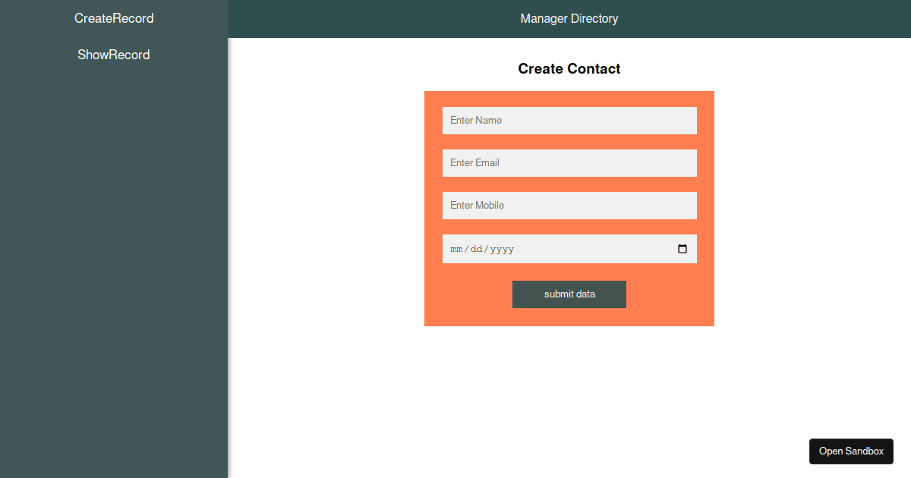
Task: Click inside the name text box
Action: click(x=569, y=121)
